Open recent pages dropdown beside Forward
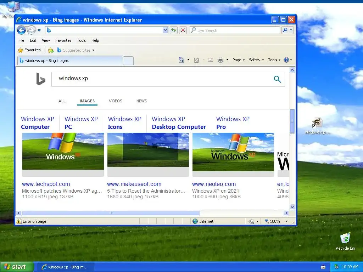Screen dimensions: 363x272 click(39, 30)
